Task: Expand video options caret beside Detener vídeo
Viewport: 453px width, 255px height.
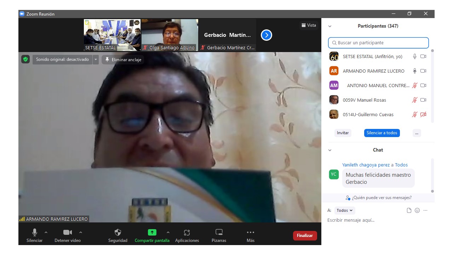Action: pos(81,232)
